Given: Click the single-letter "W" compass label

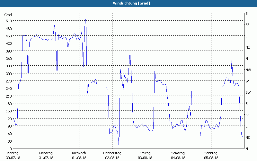Looking at the screenshot, I should [x=247, y=81].
